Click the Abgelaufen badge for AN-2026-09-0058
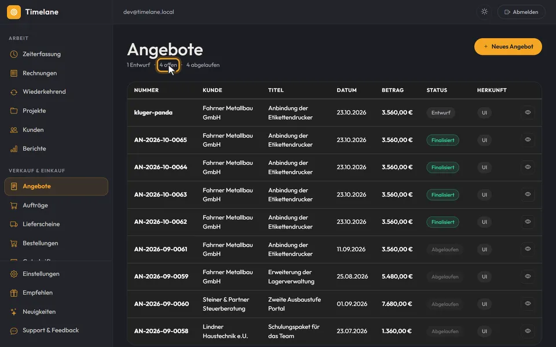Viewport: 556px width, 347px height. [x=445, y=331]
